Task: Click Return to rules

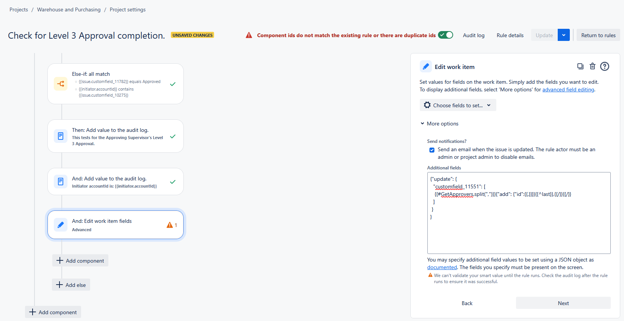Action: coord(598,35)
